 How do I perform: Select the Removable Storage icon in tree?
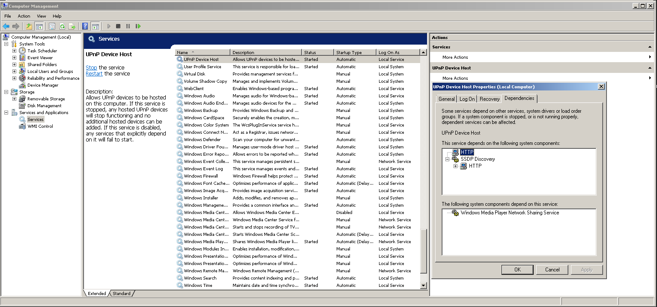click(22, 99)
